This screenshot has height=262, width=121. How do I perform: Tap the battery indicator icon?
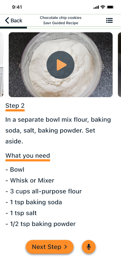110,7
